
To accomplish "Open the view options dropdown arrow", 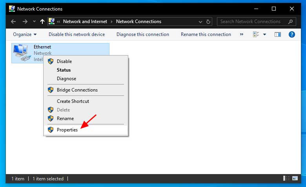I will [x=264, y=34].
